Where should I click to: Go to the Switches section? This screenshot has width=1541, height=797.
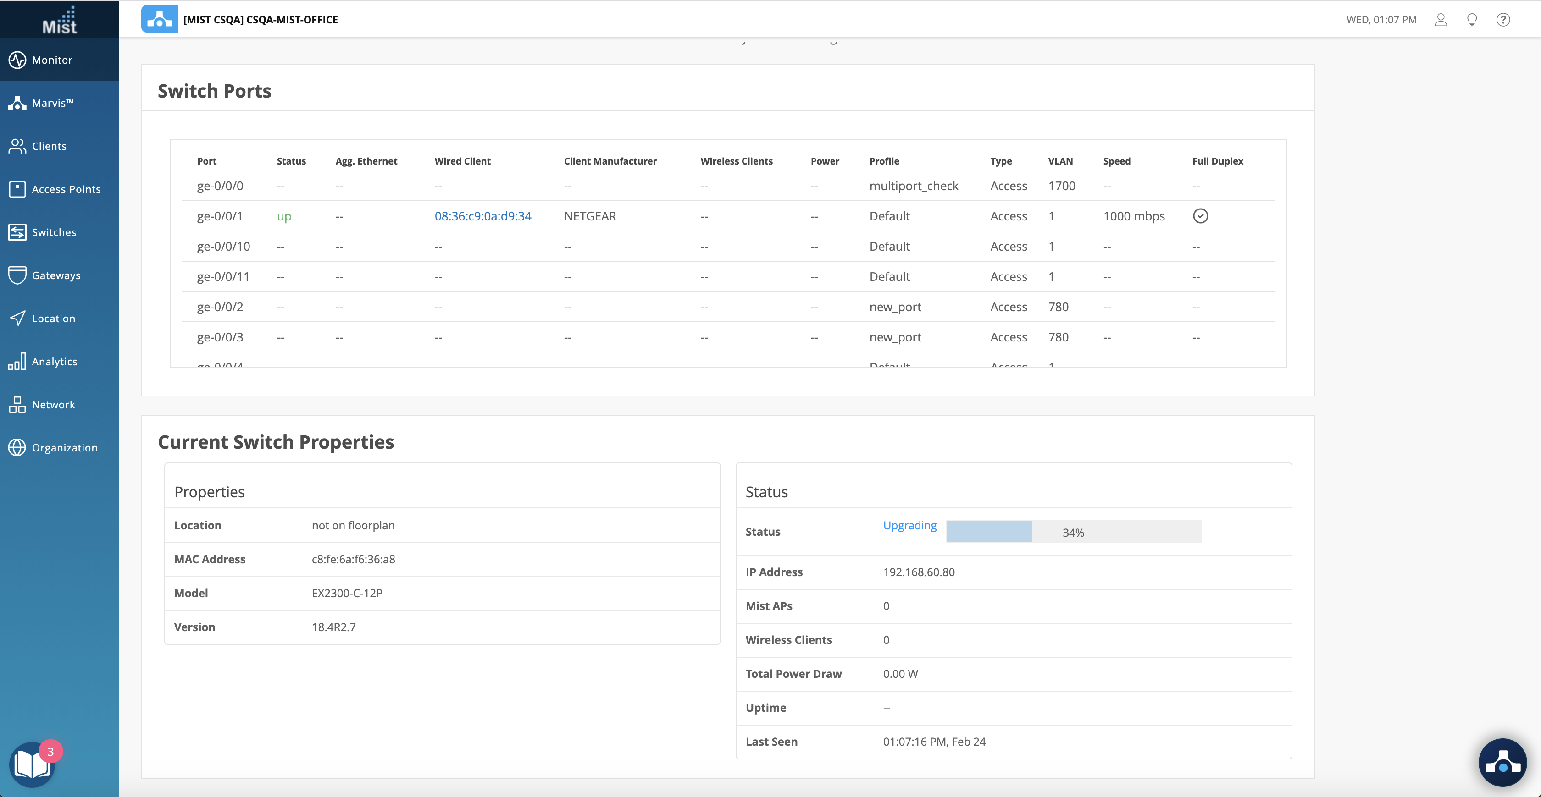point(54,232)
